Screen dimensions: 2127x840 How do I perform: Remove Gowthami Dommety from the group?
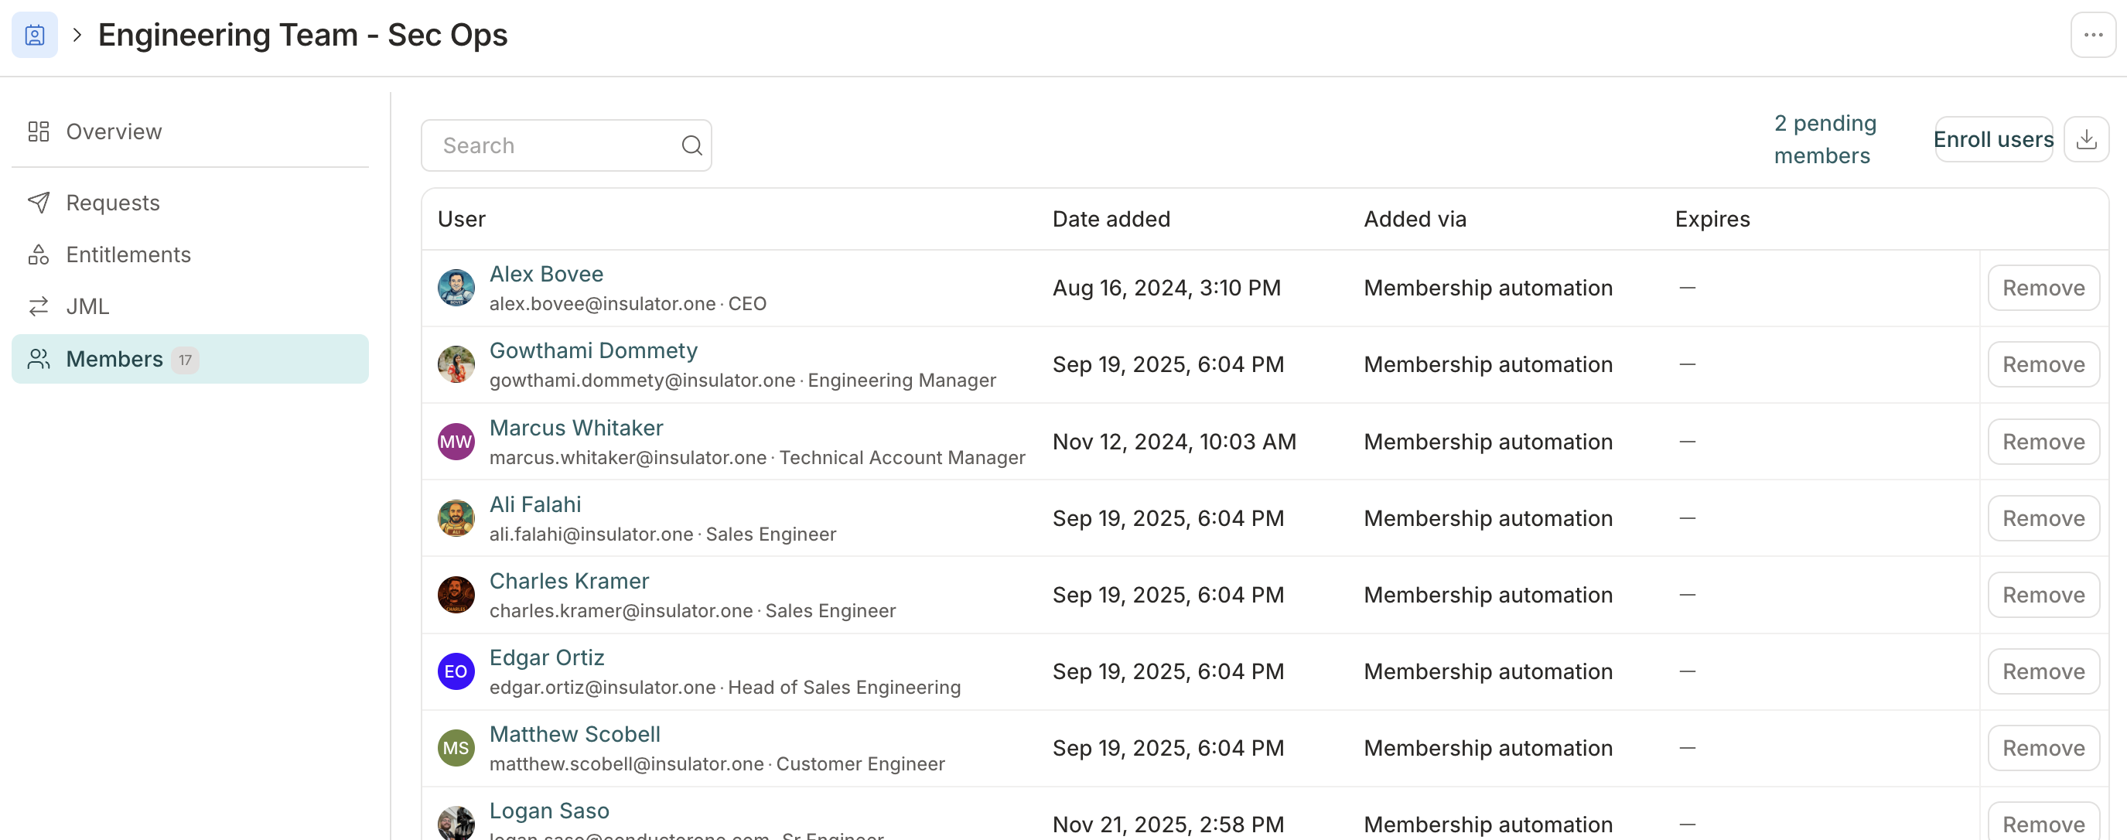[2043, 364]
